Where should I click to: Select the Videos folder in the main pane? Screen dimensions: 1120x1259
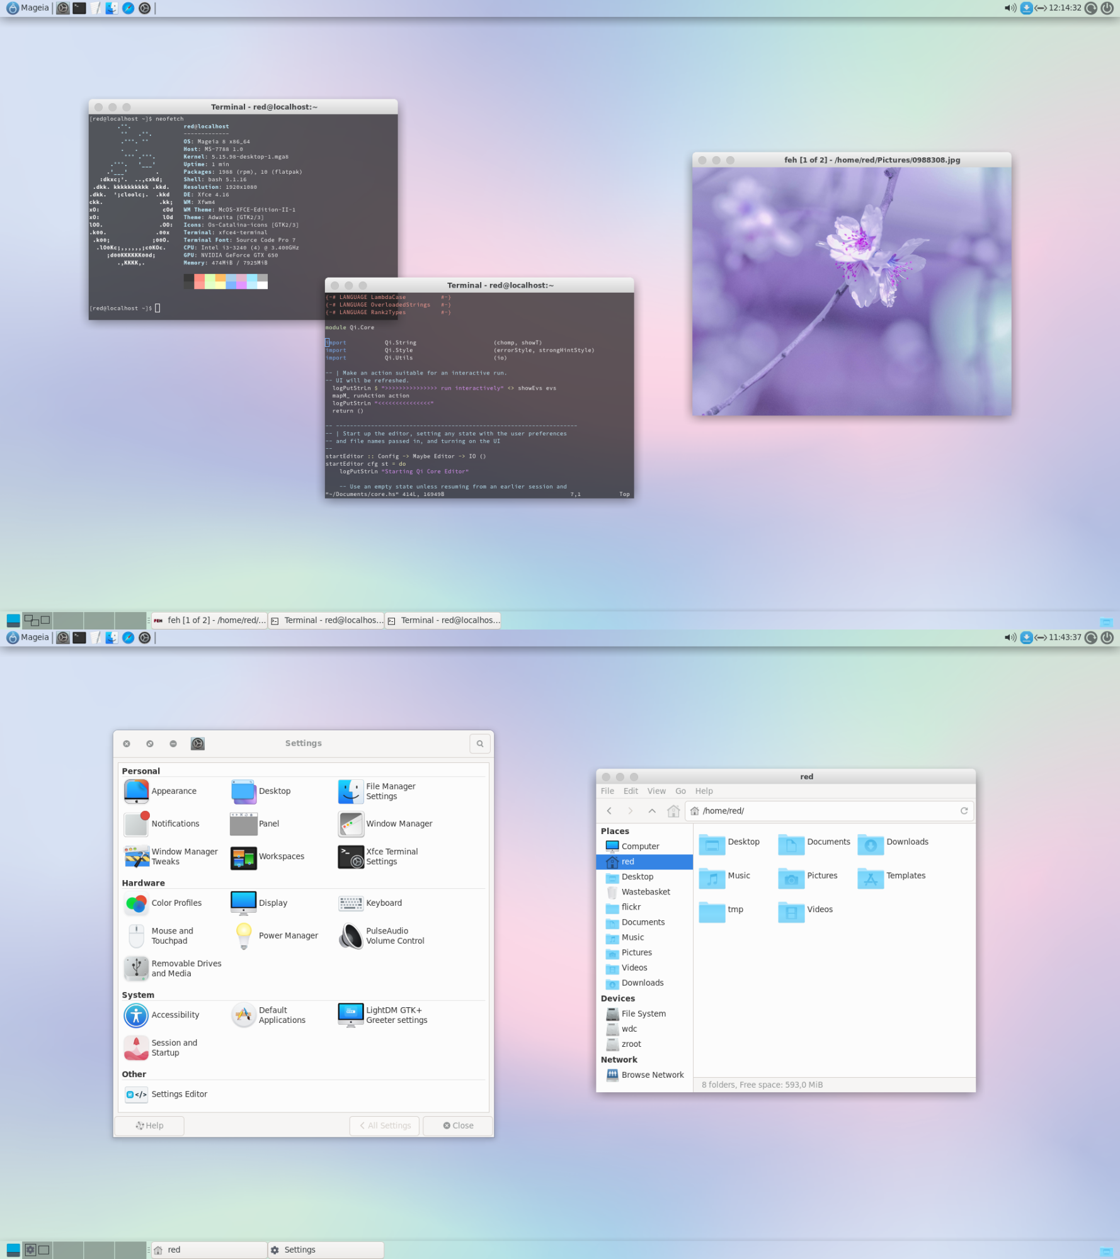806,911
